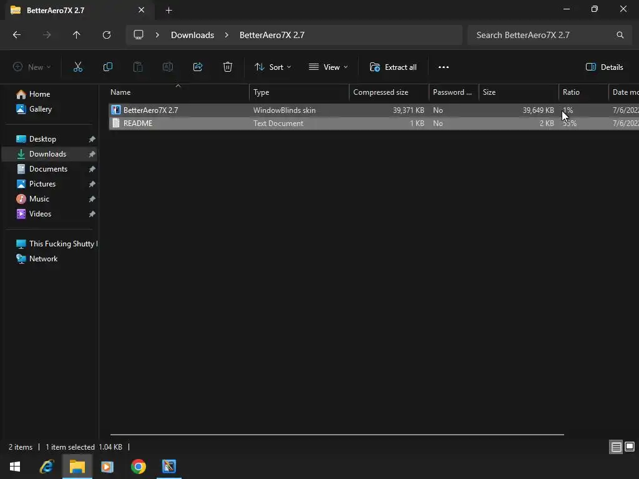Cut the selected file with scissors icon
This screenshot has width=639, height=479.
[78, 67]
